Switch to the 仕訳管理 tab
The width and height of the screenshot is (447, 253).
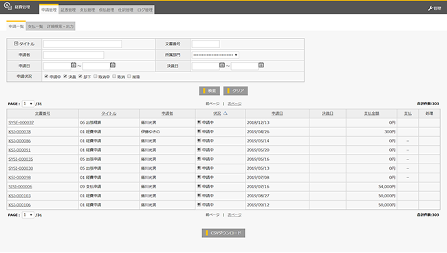coord(125,10)
